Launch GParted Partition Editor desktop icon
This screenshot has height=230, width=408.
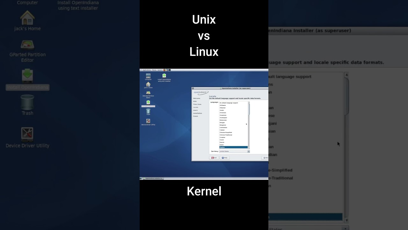coord(148,95)
